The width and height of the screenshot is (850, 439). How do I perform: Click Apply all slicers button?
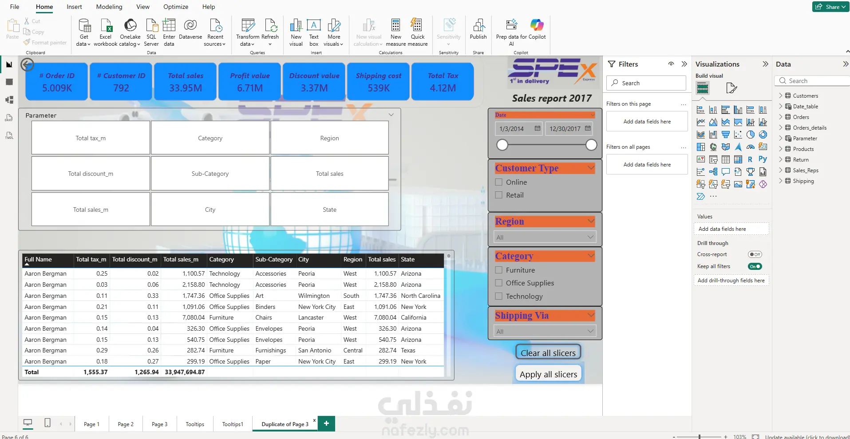click(548, 374)
